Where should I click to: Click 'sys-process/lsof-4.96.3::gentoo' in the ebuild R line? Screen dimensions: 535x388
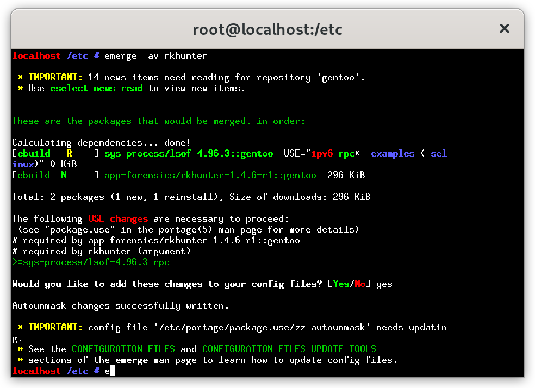[189, 154]
